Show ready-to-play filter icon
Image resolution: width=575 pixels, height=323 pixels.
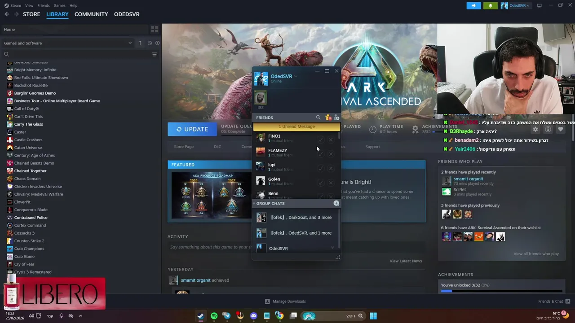[157, 43]
